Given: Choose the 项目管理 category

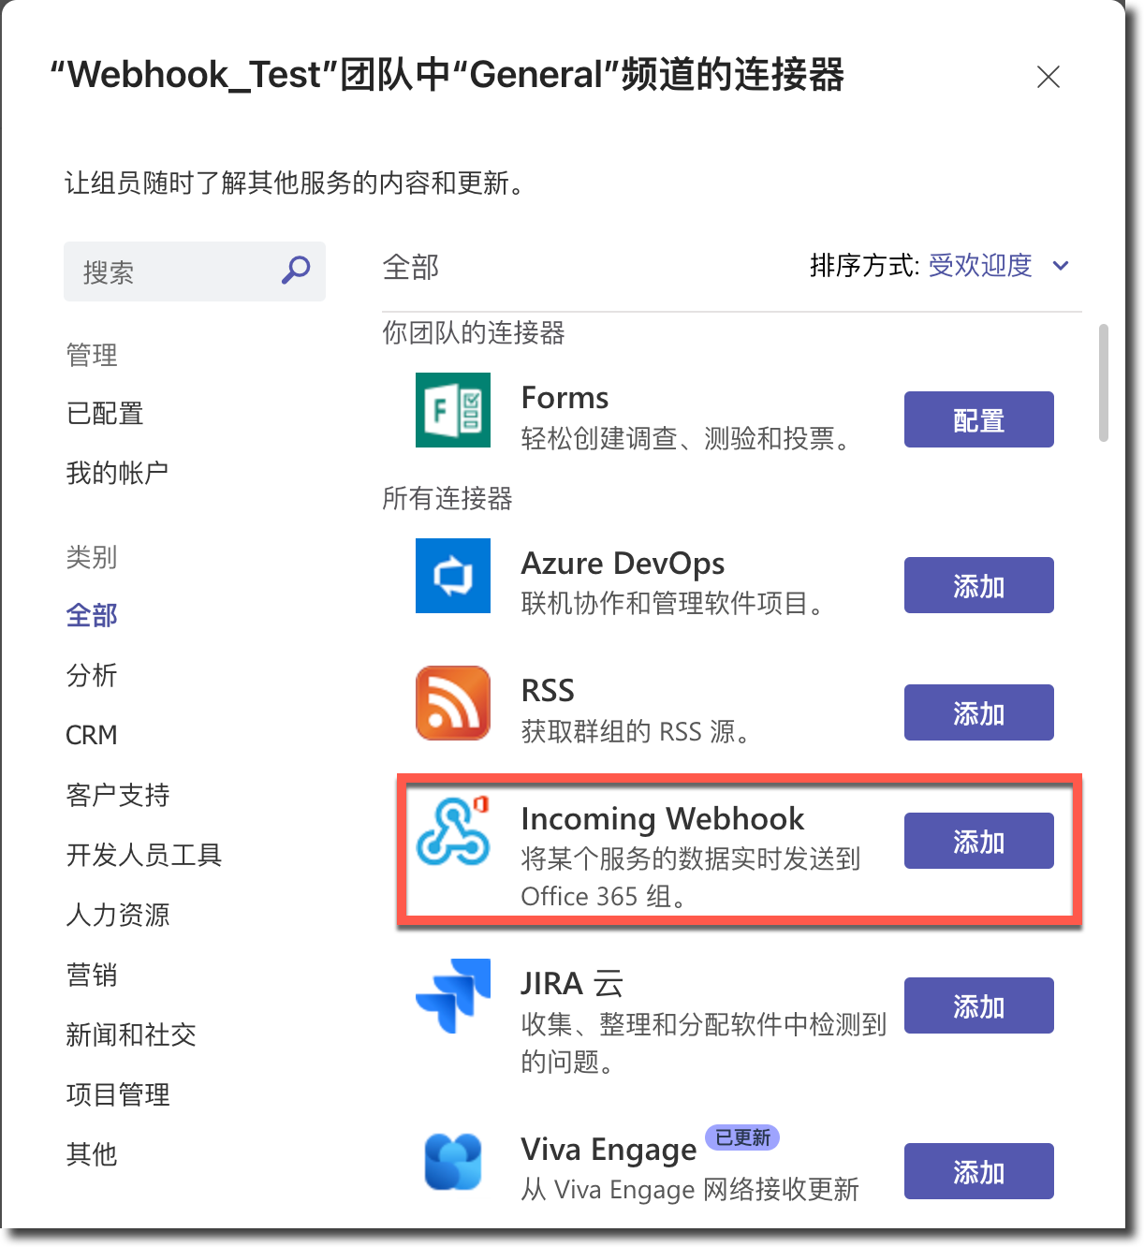Looking at the screenshot, I should [x=118, y=1094].
